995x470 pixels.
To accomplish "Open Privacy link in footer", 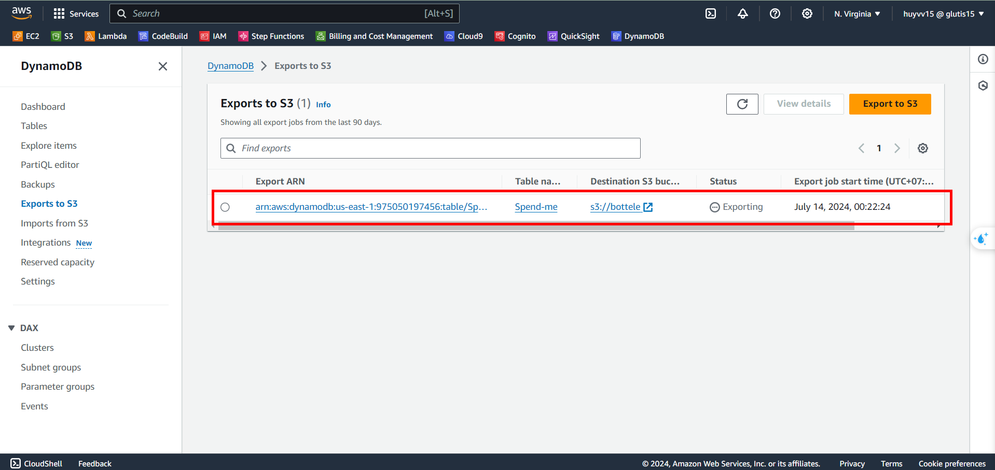I will pyautogui.click(x=852, y=463).
